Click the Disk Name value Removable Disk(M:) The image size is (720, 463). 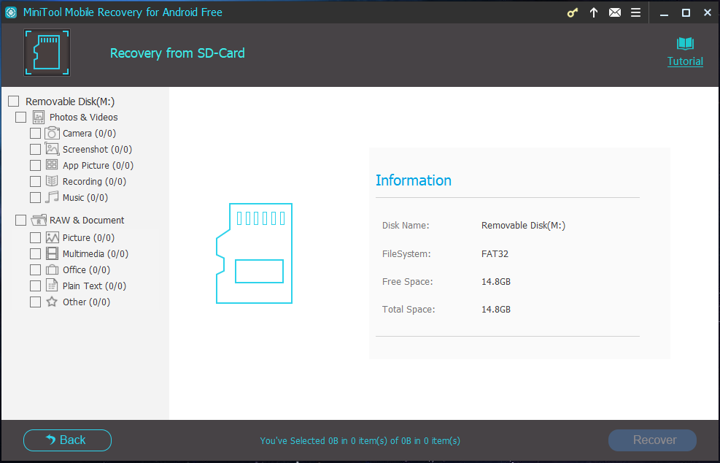[523, 226]
